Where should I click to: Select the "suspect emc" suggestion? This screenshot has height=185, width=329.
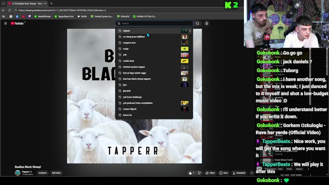[154, 43]
